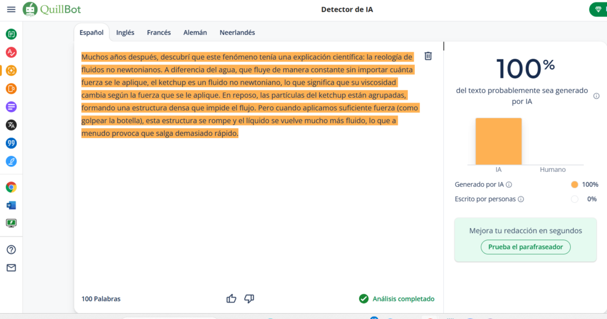Click the thumbs down feedback icon
Viewport: 607px width, 319px height.
(250, 298)
